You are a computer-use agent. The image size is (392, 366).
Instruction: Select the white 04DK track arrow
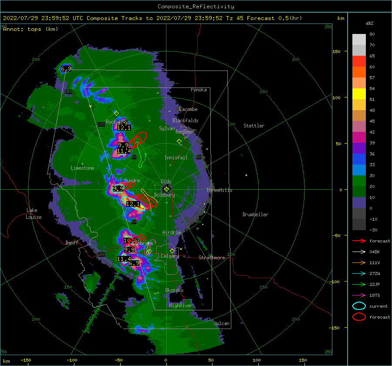(x=359, y=252)
